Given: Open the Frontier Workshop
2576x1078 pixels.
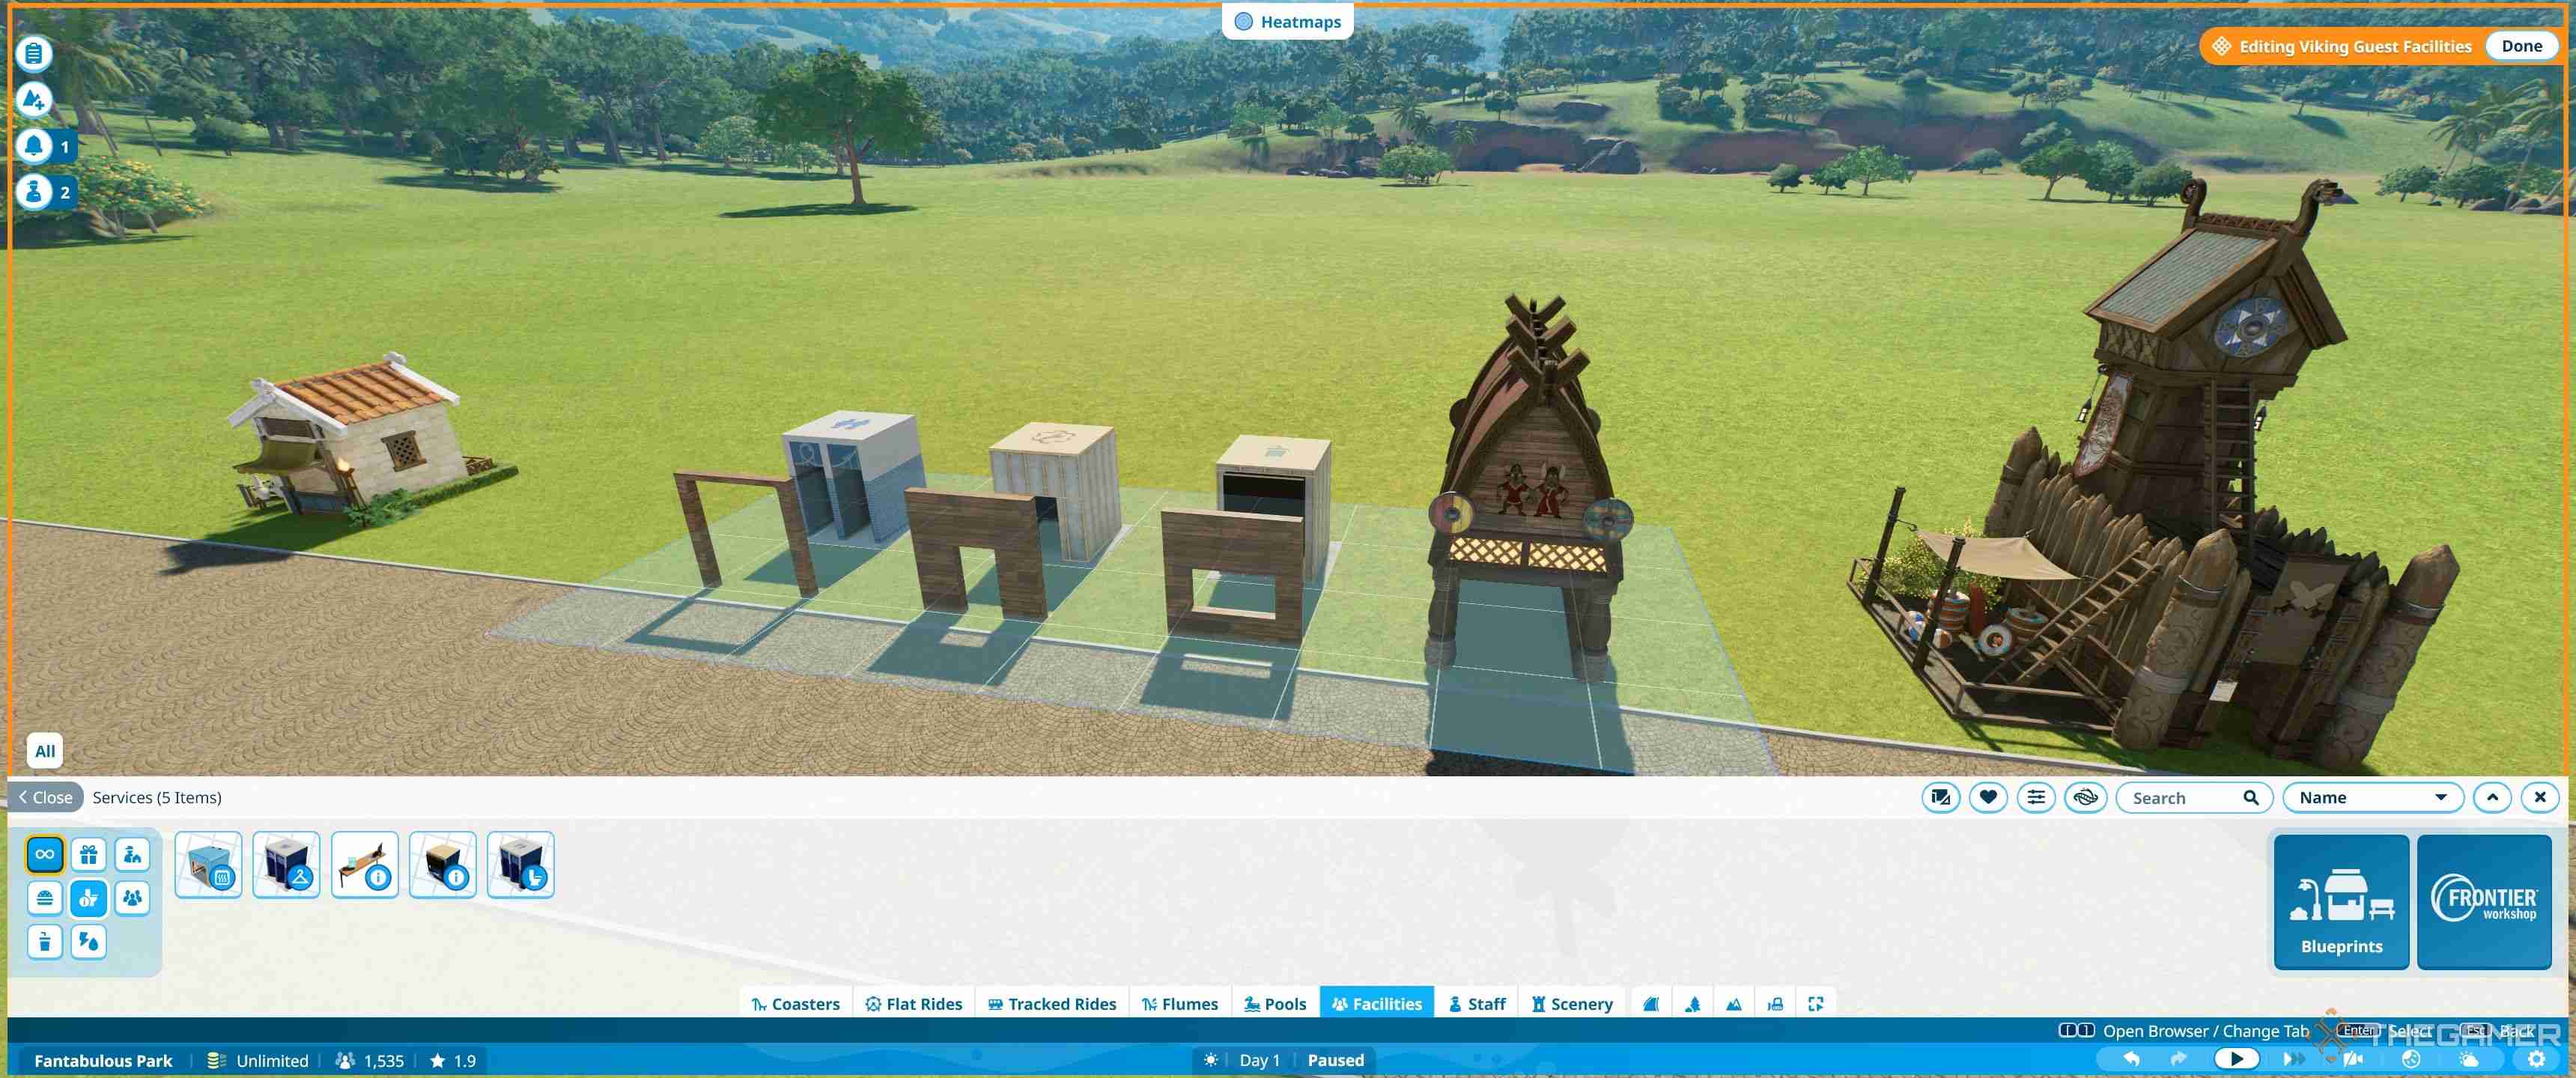Looking at the screenshot, I should [x=2484, y=902].
